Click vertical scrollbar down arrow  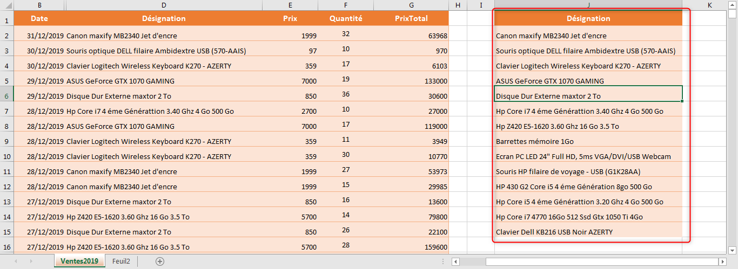click(733, 250)
